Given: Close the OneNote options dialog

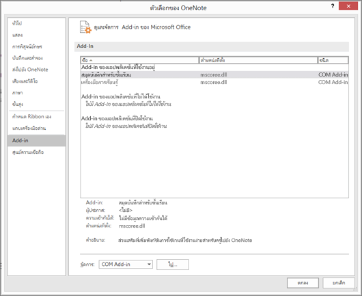Looking at the screenshot, I should point(348,6).
